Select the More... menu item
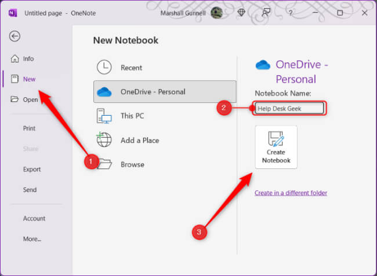This screenshot has width=377, height=276. tap(32, 239)
